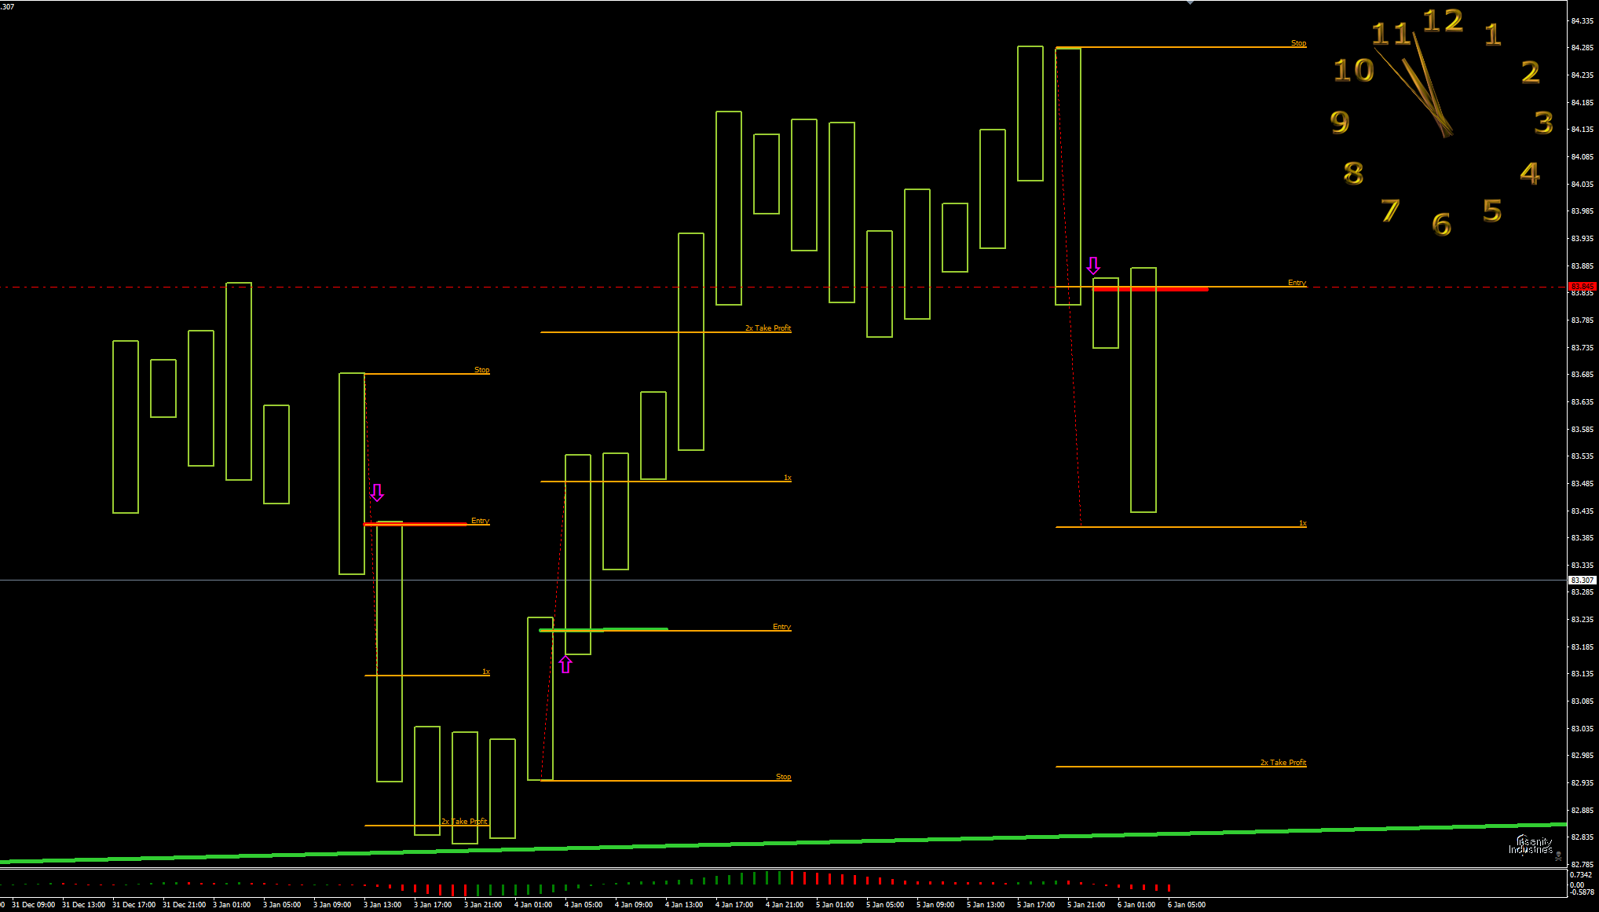1599x912 pixels.
Task: Click the gold number 12 on clock
Action: tap(1443, 21)
